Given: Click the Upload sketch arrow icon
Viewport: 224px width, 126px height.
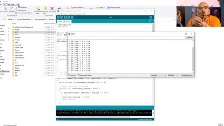Looking at the screenshot, I should tap(62, 17).
